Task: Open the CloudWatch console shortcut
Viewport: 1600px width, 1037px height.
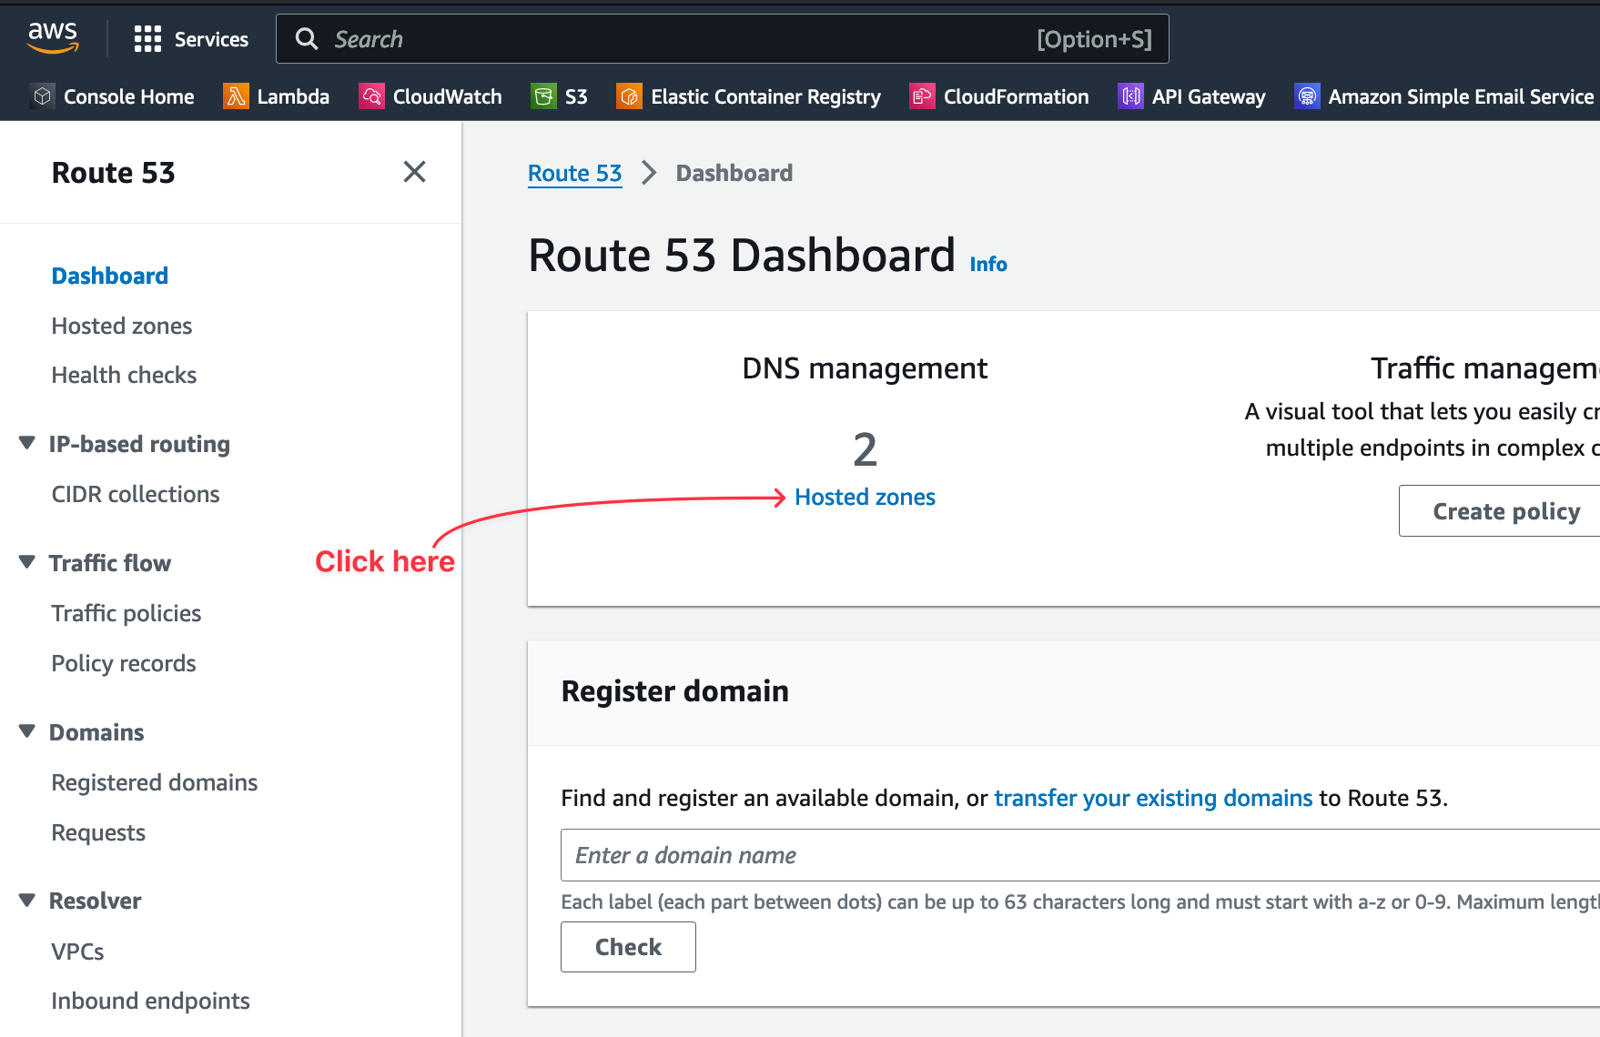Action: [x=430, y=96]
